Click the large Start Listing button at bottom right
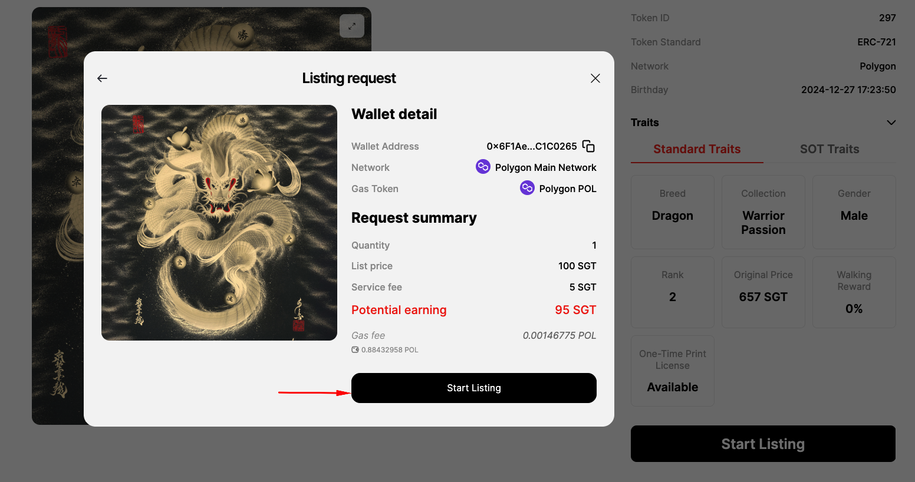This screenshot has height=482, width=915. pos(763,444)
